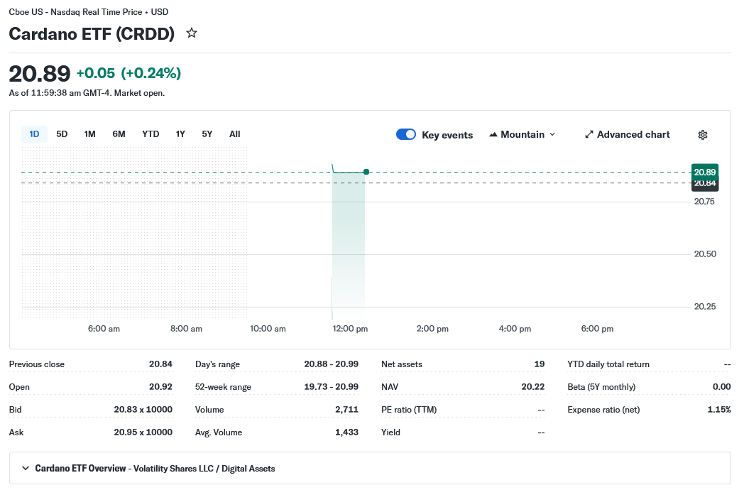This screenshot has width=744, height=490.
Task: Collapse the Cardano ETF Overview section
Action: coord(25,468)
